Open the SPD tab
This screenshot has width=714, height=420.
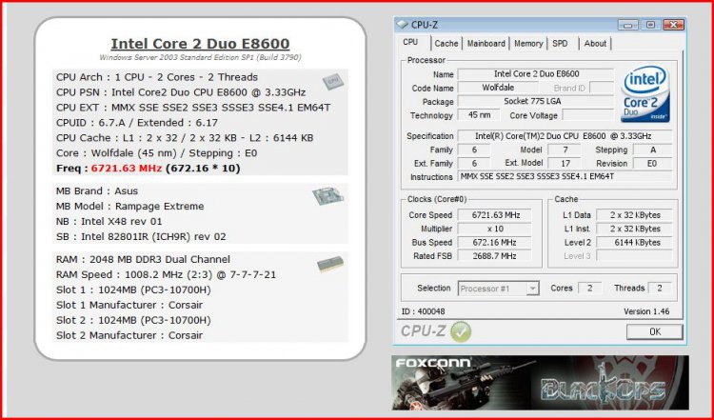click(x=560, y=43)
